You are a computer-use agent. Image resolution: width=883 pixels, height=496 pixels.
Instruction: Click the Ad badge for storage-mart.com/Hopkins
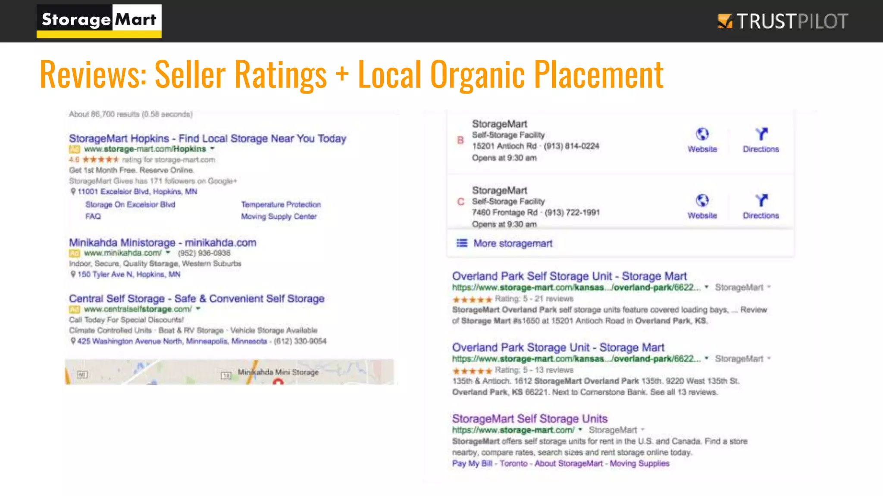point(74,149)
